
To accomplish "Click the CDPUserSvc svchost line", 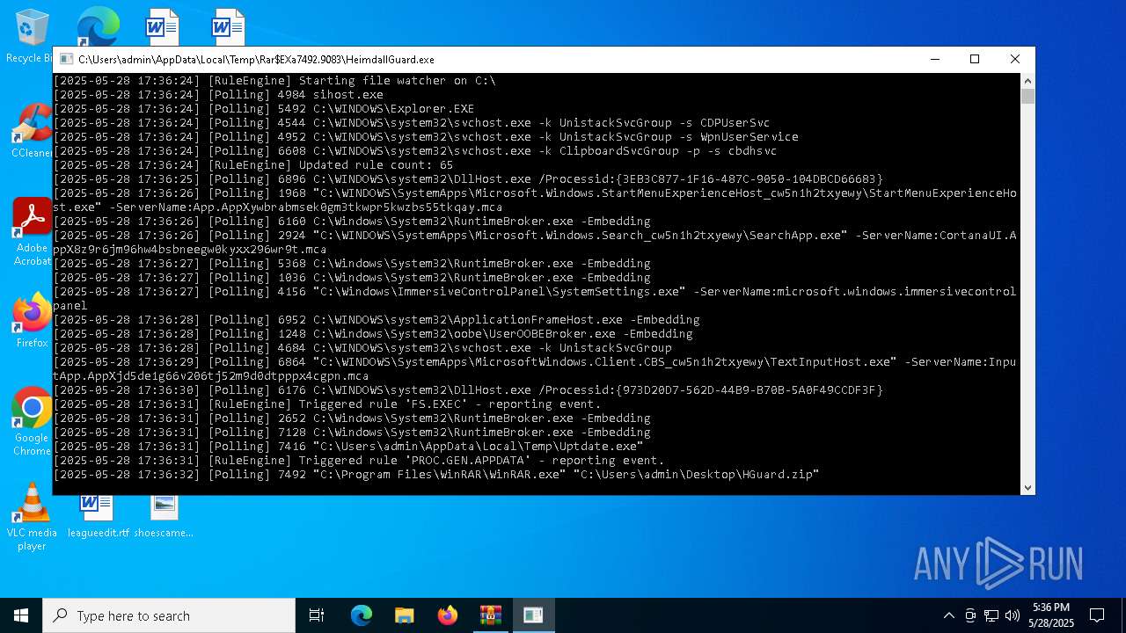I will (412, 123).
